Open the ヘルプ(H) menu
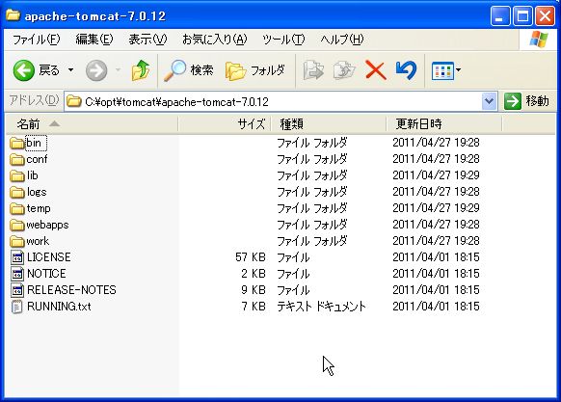The height and width of the screenshot is (402, 561). coord(341,39)
